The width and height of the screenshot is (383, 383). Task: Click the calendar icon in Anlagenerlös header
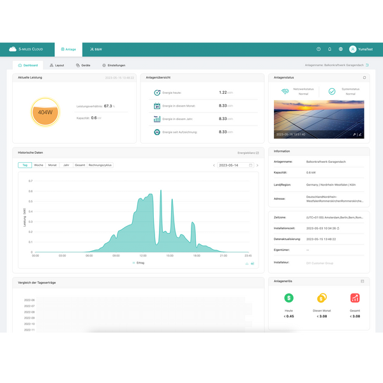(362, 281)
